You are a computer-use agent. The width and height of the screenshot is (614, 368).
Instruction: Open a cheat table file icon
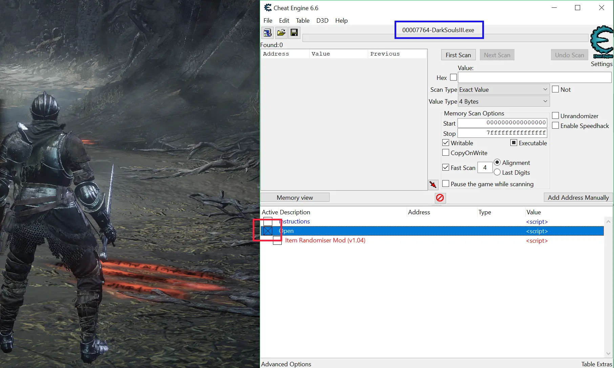pos(281,33)
